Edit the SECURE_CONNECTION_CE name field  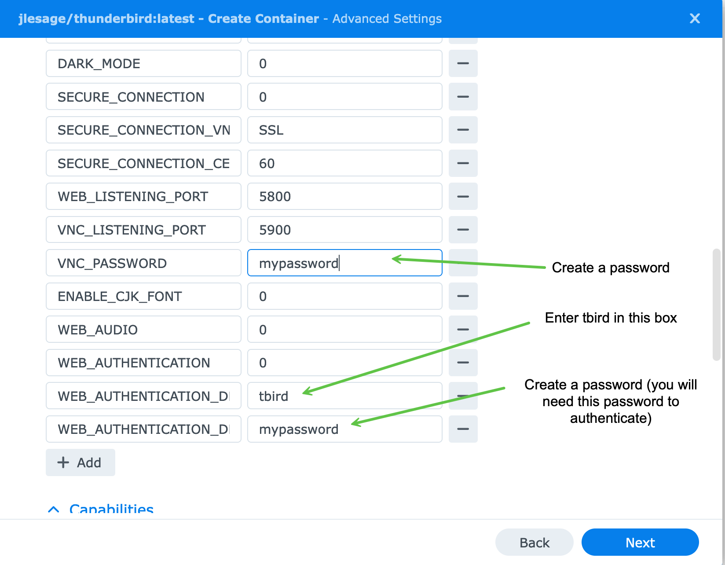tap(143, 163)
